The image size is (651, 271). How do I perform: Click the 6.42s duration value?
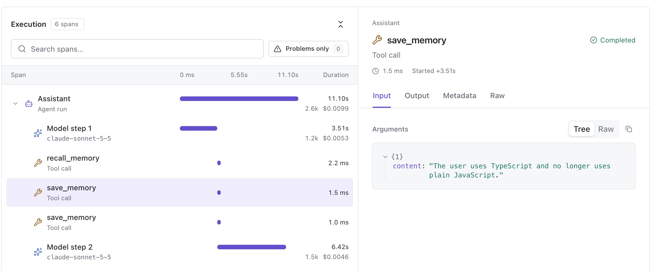click(x=340, y=247)
